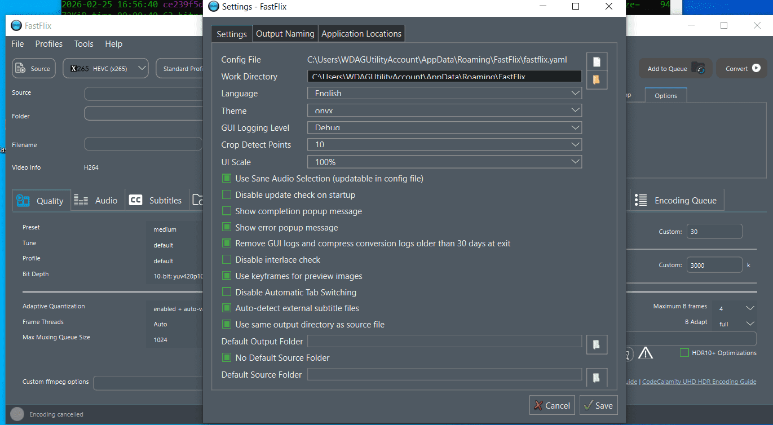Enable Disable Automatic Tab Switching
Screen dimensions: 773x425
tap(227, 293)
